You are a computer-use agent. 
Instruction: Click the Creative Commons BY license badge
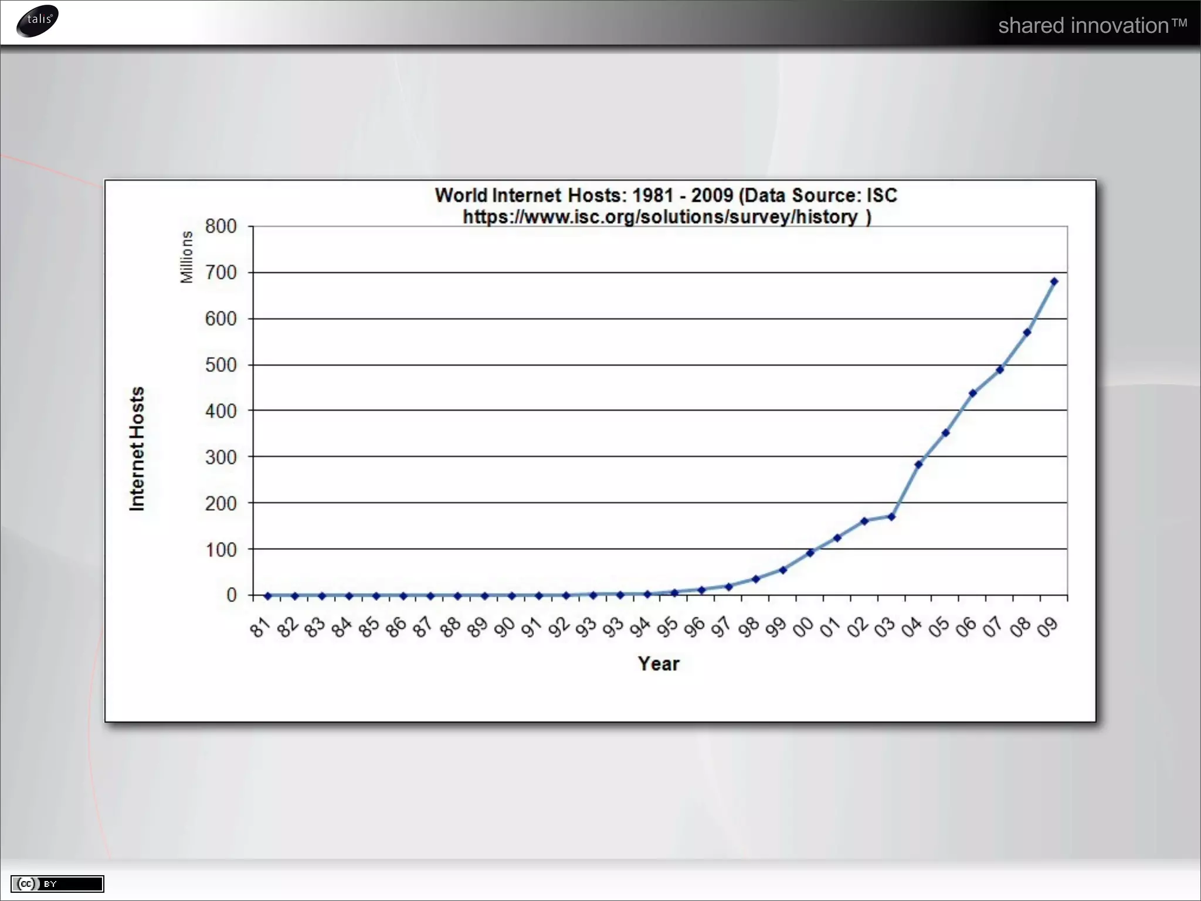point(57,883)
